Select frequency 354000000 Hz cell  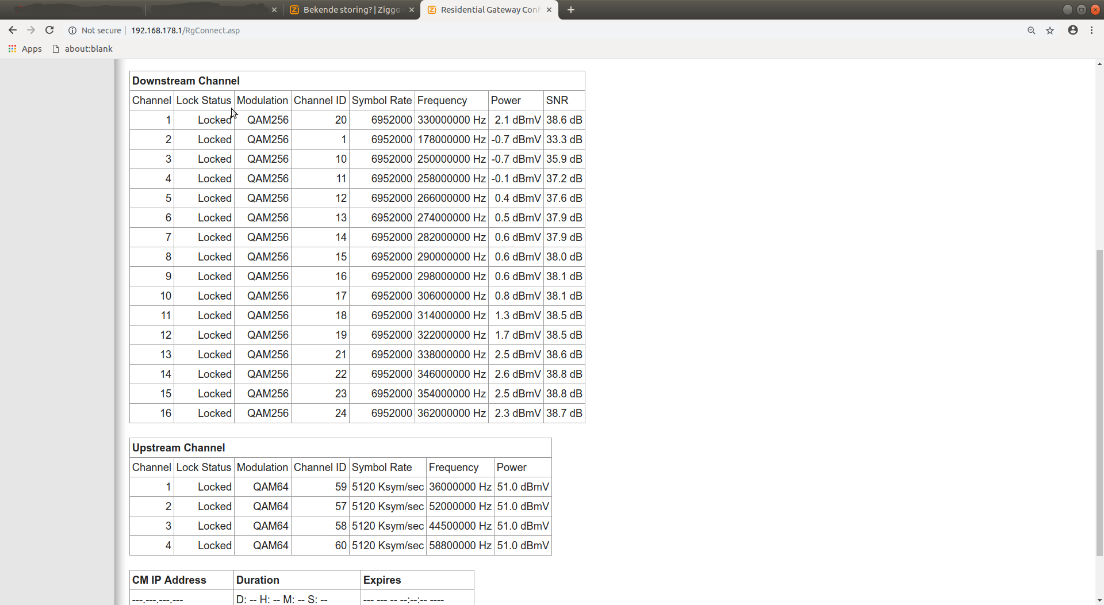point(451,394)
